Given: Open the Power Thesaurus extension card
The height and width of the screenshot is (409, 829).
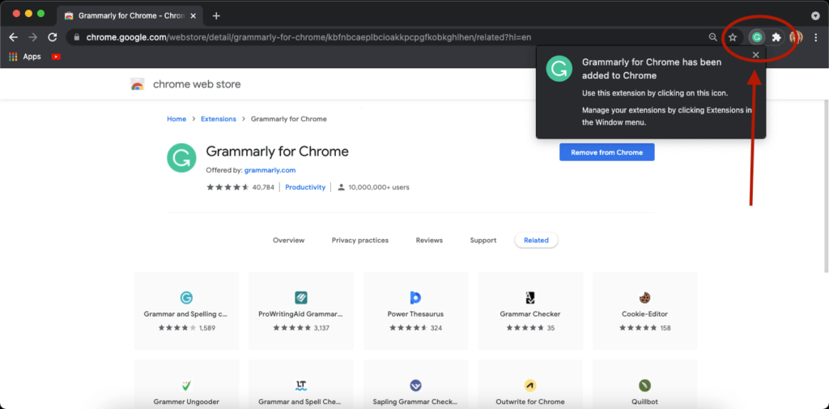Looking at the screenshot, I should coord(415,311).
